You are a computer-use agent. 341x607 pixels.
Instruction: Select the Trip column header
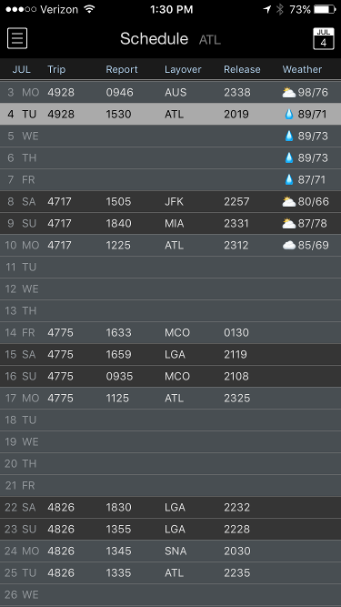click(x=56, y=69)
